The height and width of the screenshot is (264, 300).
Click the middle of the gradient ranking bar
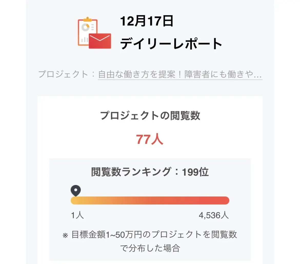pos(150,201)
